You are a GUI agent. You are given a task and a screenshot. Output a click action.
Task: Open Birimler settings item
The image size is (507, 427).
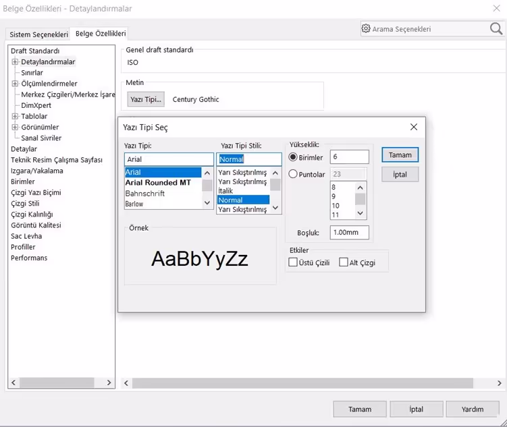click(23, 181)
